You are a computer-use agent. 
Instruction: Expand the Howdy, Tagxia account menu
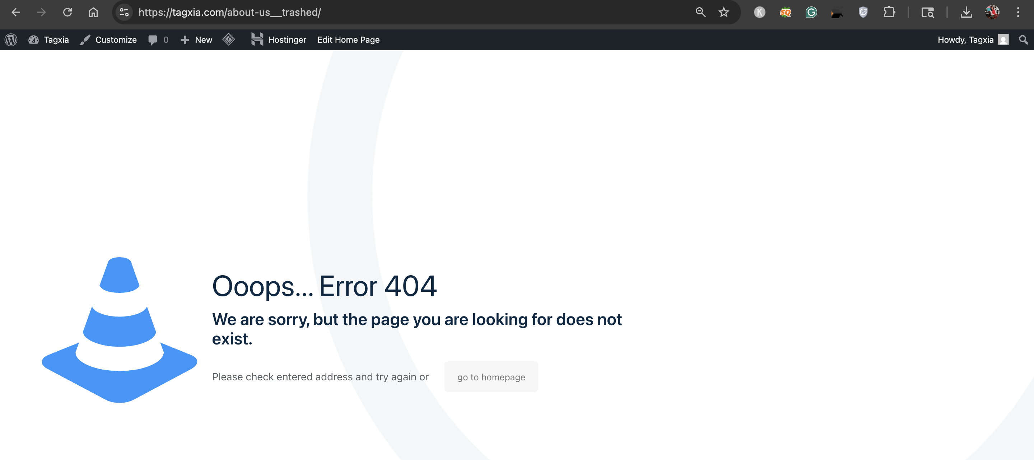[972, 40]
